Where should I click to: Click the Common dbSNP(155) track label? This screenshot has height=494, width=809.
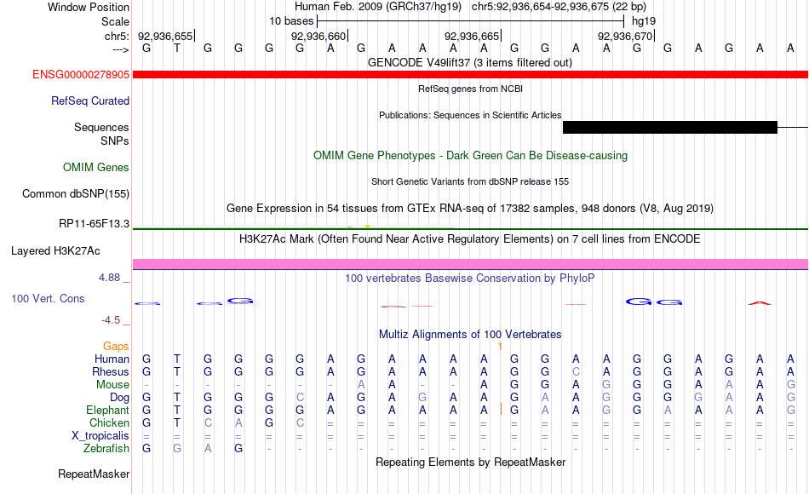click(75, 193)
